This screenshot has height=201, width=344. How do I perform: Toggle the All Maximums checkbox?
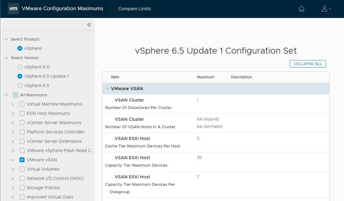[x=16, y=95]
